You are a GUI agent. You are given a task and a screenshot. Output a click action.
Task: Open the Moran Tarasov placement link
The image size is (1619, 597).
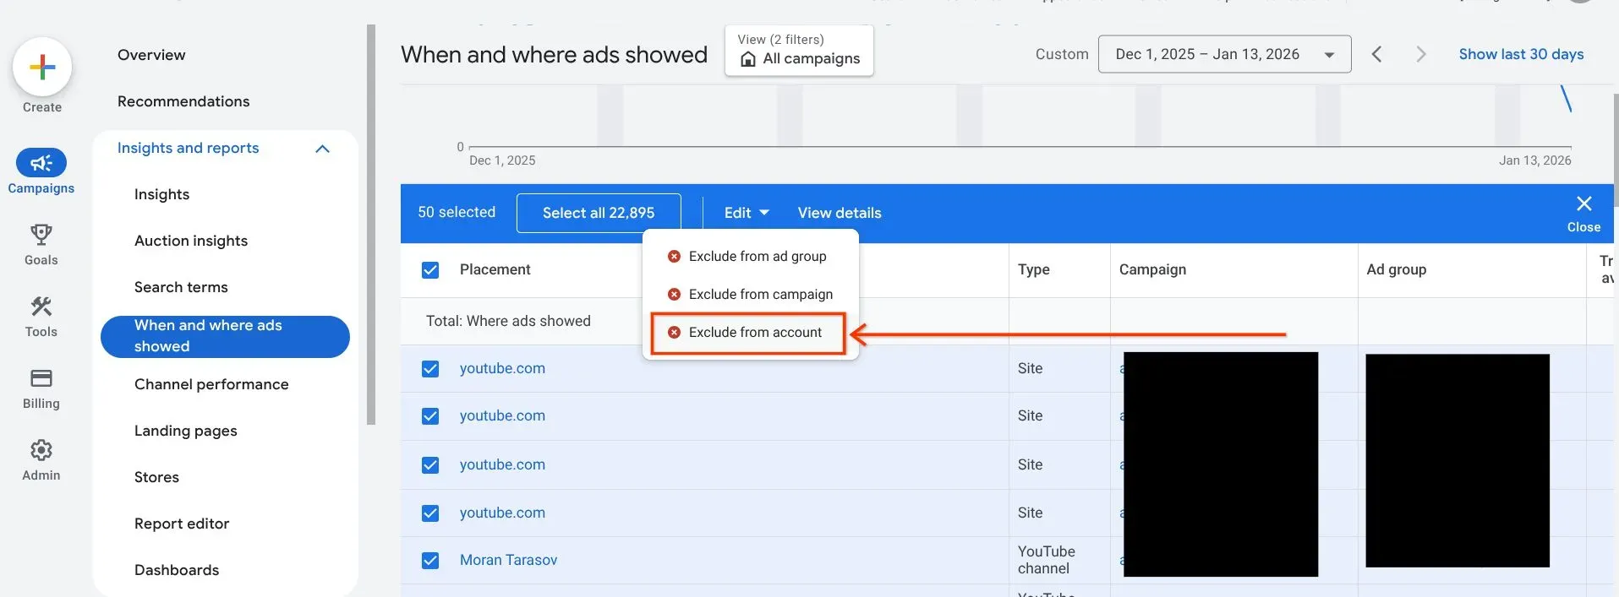tap(508, 560)
